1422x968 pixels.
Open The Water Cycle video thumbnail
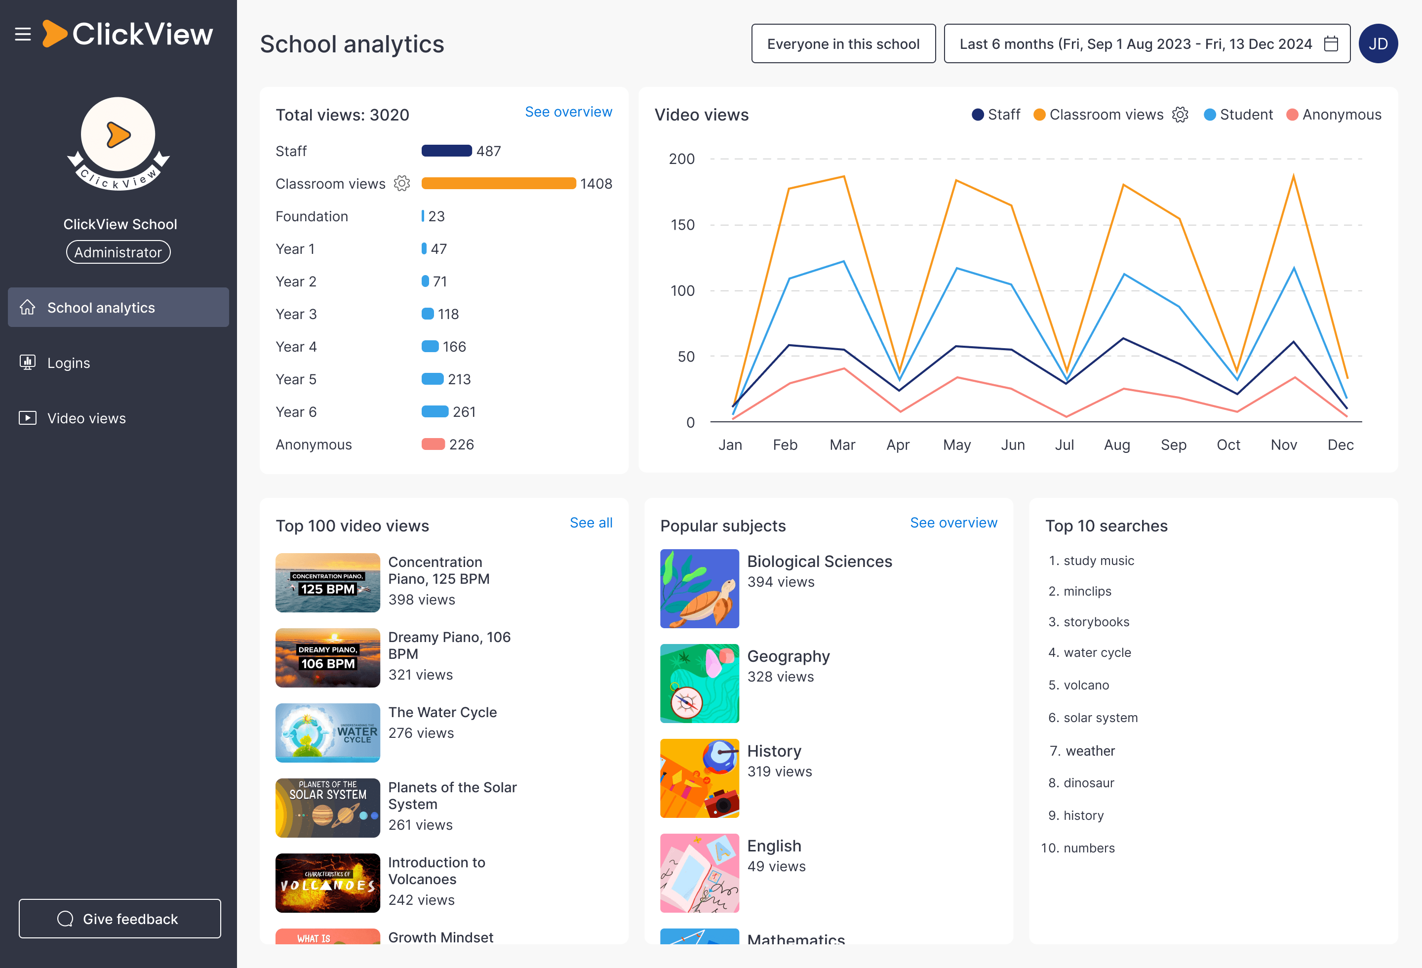[x=327, y=733]
